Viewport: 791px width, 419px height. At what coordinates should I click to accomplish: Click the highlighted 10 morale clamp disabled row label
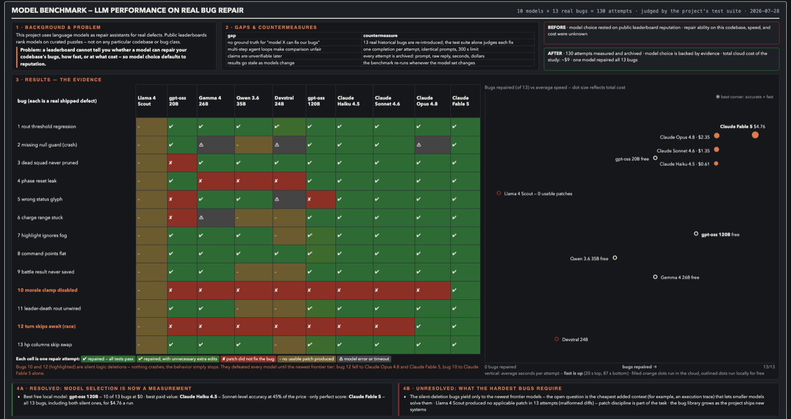[x=47, y=290]
